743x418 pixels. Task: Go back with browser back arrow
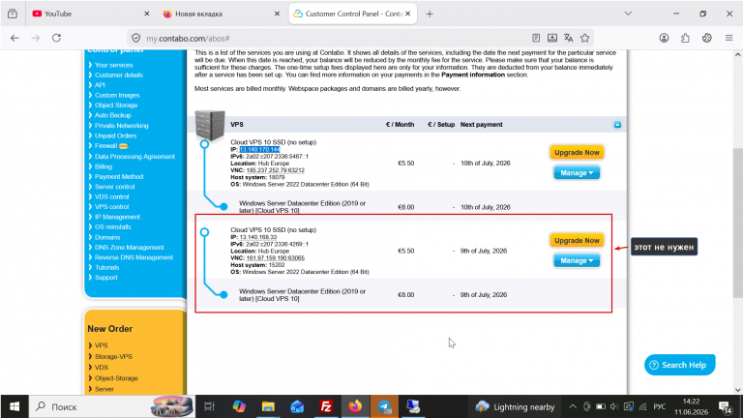pos(15,38)
